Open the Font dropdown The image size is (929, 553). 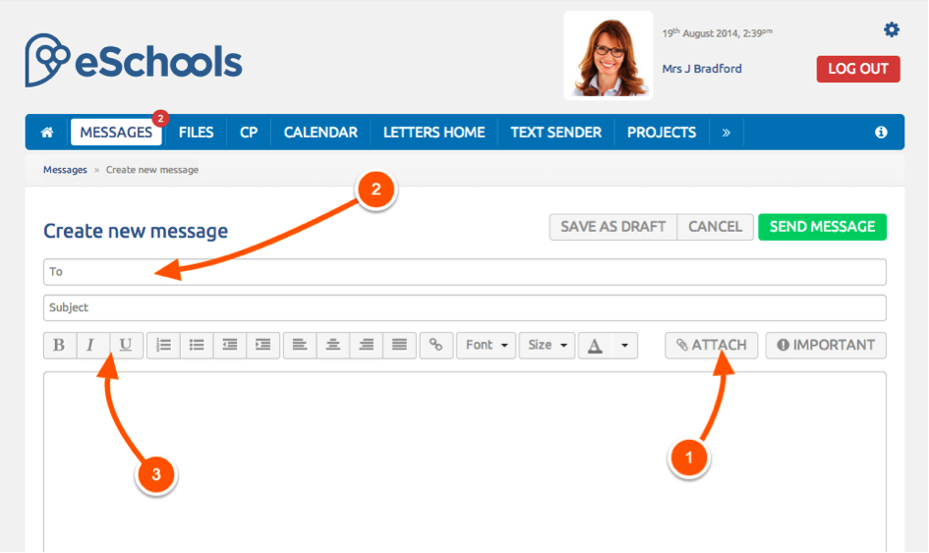click(x=486, y=345)
